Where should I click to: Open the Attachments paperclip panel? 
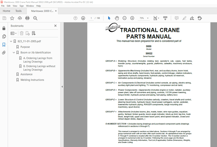click(4, 53)
